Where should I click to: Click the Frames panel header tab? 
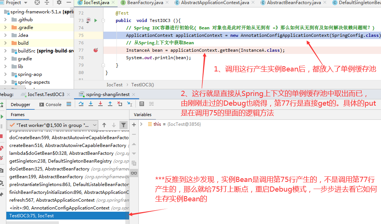pyautogui.click(x=18, y=115)
